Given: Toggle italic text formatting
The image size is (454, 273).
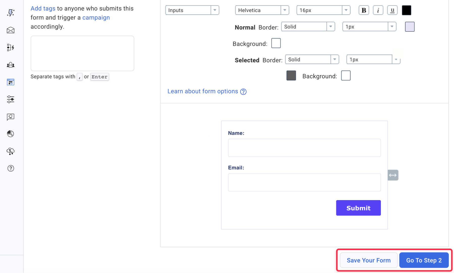Looking at the screenshot, I should [378, 10].
